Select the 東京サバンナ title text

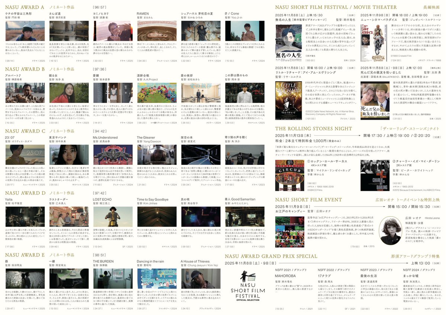pyautogui.click(x=57, y=137)
